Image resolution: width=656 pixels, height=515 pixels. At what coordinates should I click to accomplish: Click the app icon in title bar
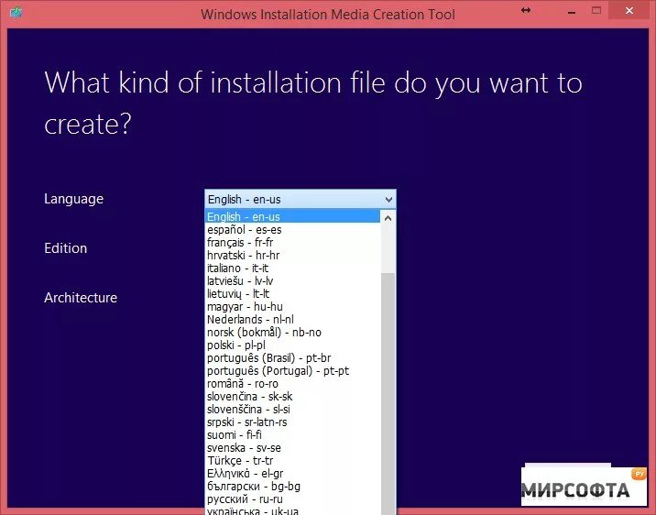16,12
